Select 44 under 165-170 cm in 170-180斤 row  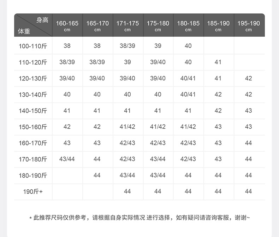[97, 159]
